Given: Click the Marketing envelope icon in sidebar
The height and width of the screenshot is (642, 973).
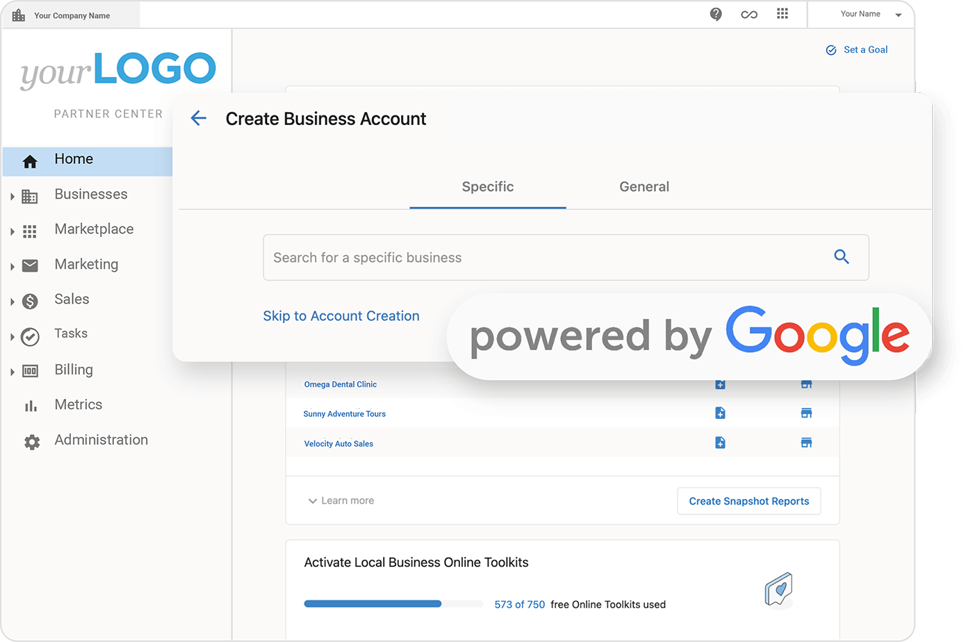Looking at the screenshot, I should tap(30, 265).
